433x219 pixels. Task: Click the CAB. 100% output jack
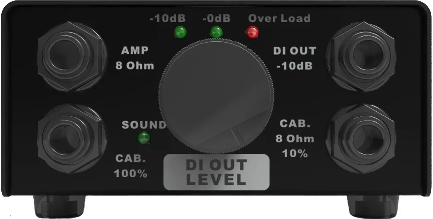(72, 139)
